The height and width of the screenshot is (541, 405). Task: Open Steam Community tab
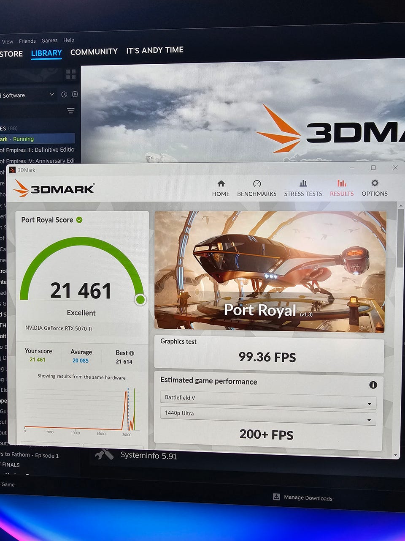click(94, 52)
